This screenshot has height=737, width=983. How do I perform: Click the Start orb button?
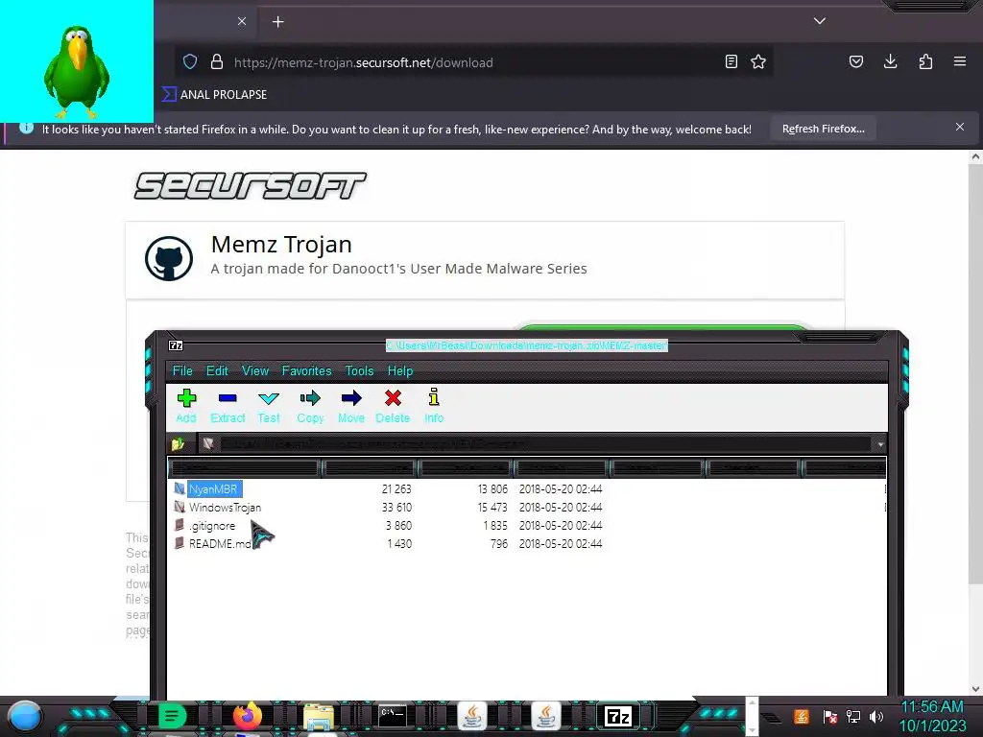(25, 717)
